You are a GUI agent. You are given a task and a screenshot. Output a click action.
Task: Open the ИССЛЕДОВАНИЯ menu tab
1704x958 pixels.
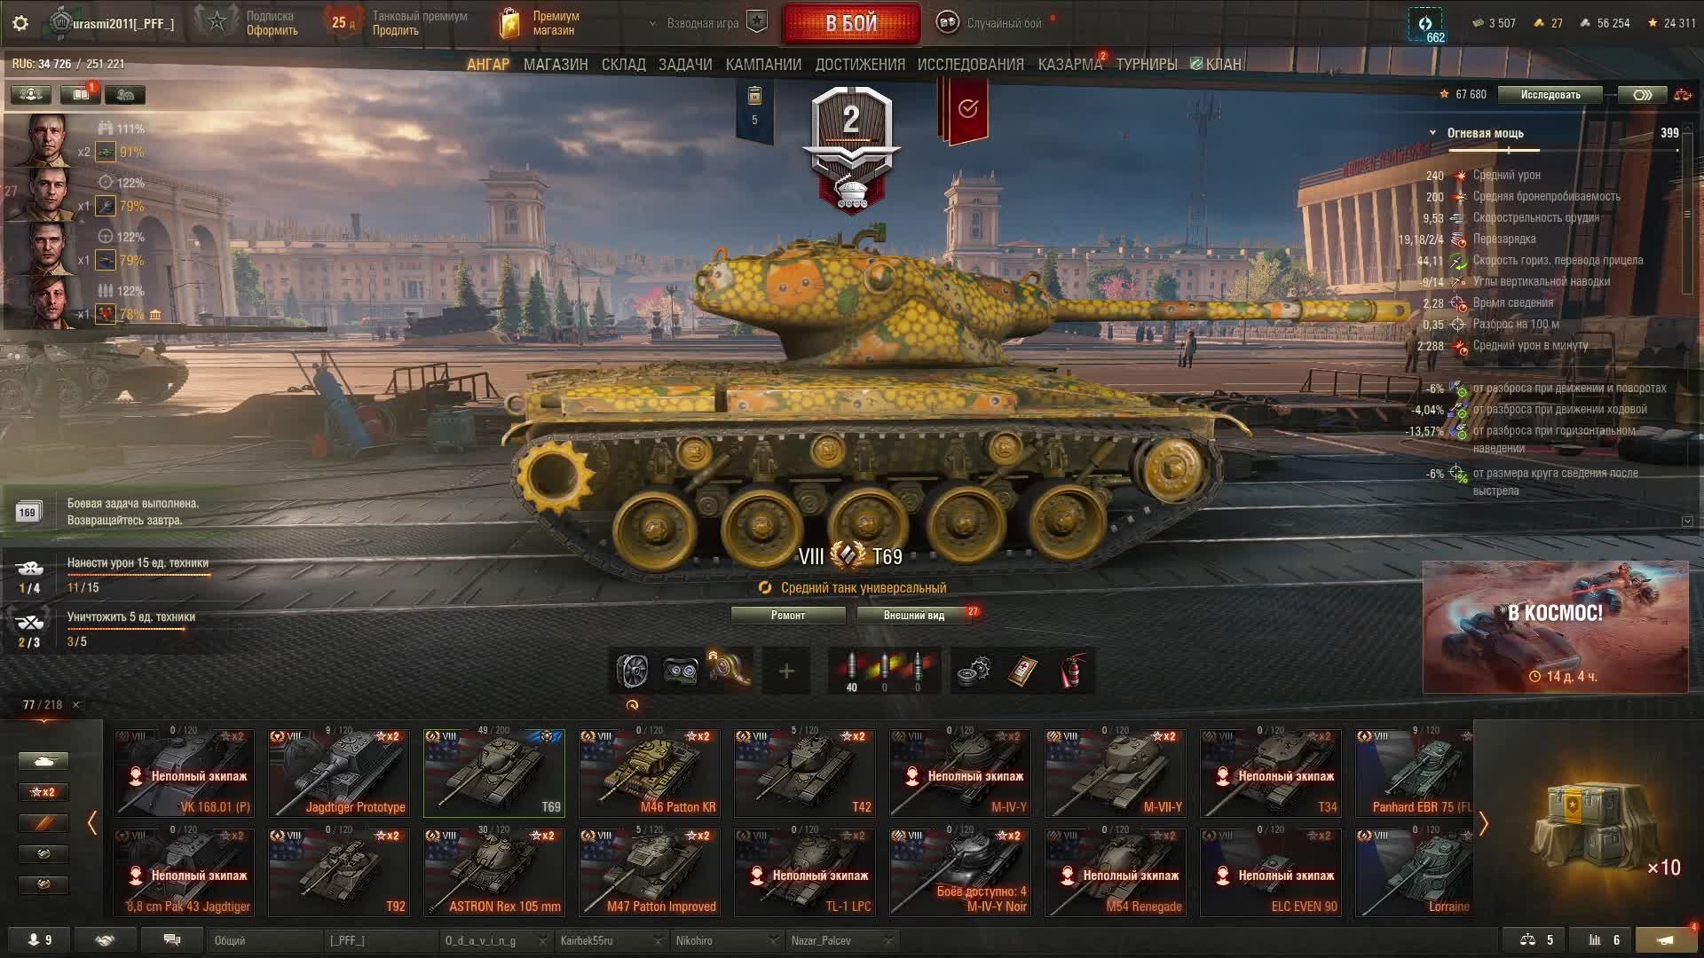point(970,65)
